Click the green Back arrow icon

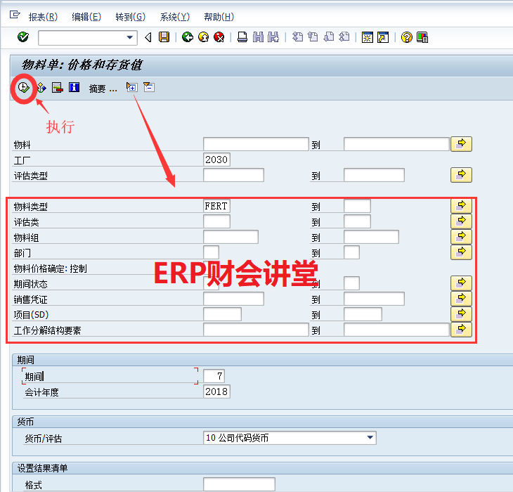coord(188,37)
